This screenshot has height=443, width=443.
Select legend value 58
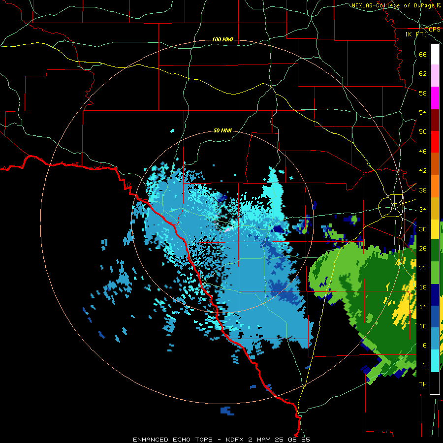pyautogui.click(x=423, y=93)
